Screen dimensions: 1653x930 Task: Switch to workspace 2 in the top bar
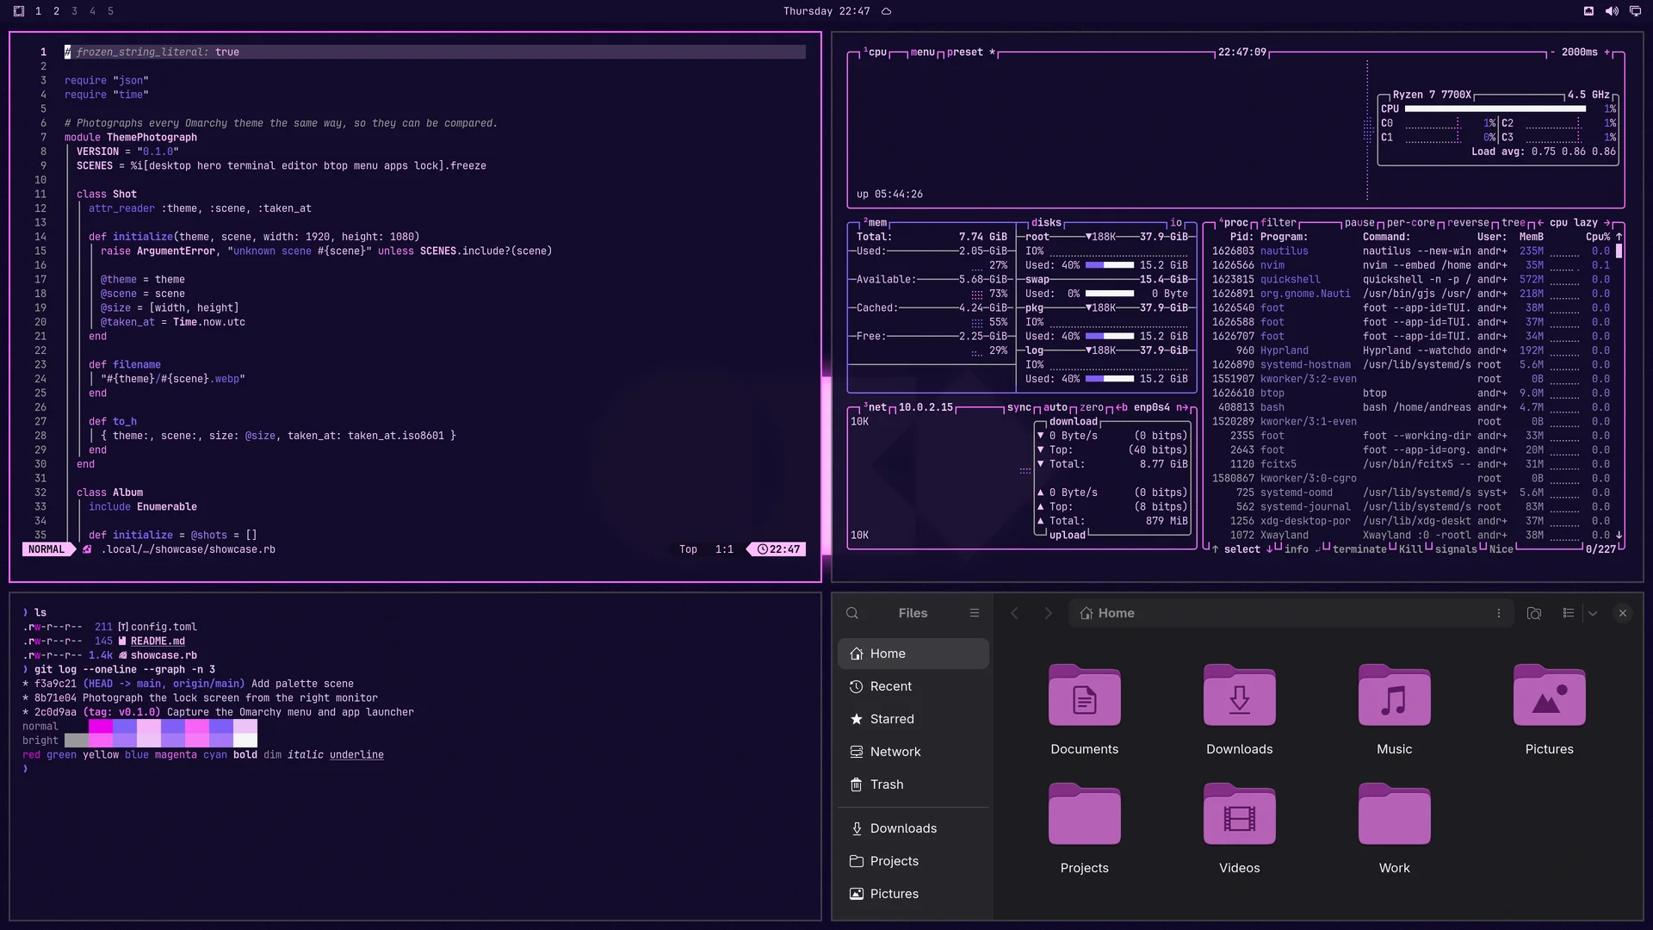point(56,11)
